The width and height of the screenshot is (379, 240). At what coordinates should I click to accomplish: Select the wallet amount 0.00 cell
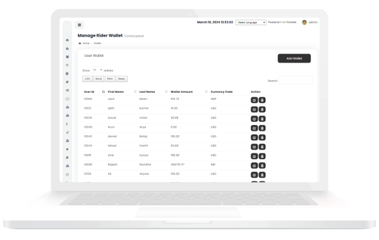pyautogui.click(x=174, y=127)
